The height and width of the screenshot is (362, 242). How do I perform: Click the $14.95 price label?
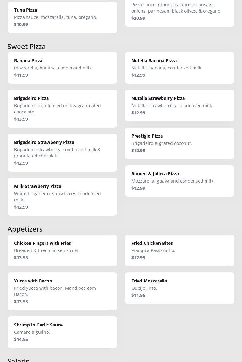tap(21, 339)
